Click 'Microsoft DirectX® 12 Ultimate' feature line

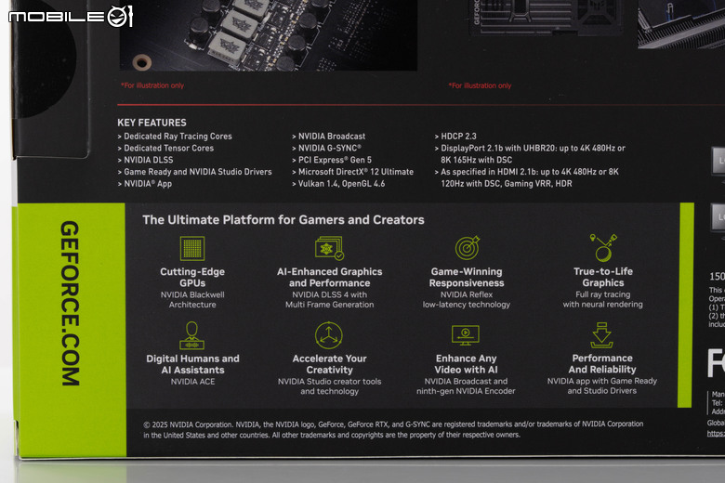(353, 172)
